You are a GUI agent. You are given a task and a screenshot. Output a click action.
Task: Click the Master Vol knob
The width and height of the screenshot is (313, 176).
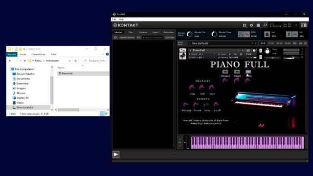click(189, 34)
